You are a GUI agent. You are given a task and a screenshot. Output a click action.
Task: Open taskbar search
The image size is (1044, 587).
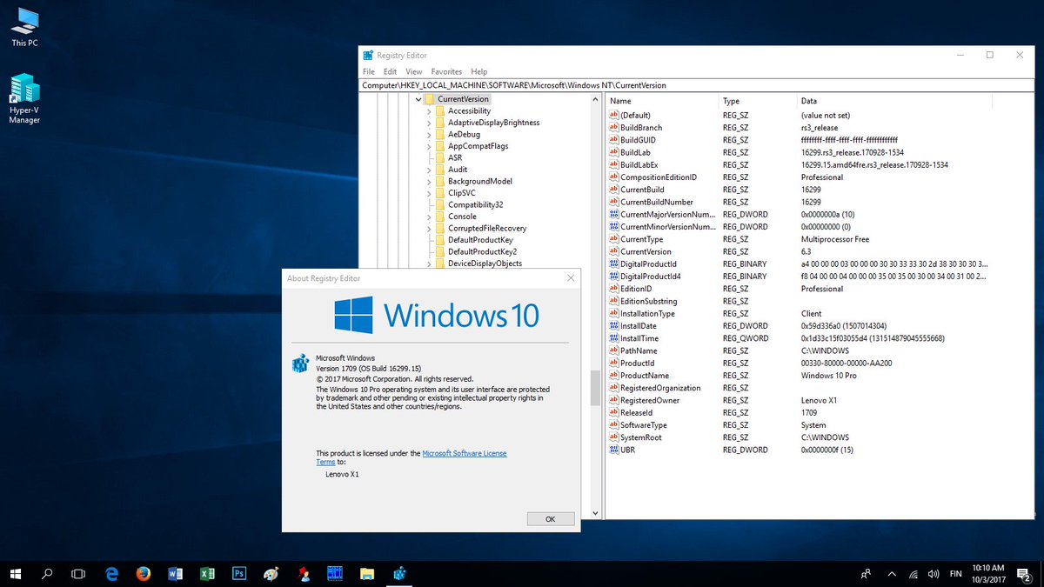pos(47,574)
